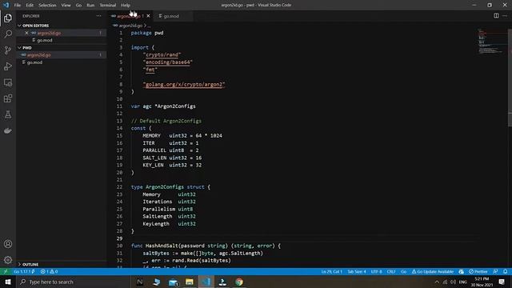Open the Run and Debug view

pyautogui.click(x=8, y=66)
